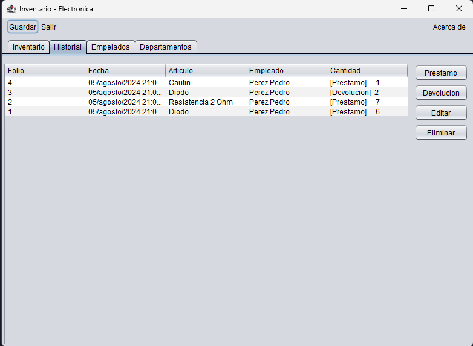The image size is (473, 346).
Task: Select the row with folio 2
Action: tap(206, 102)
